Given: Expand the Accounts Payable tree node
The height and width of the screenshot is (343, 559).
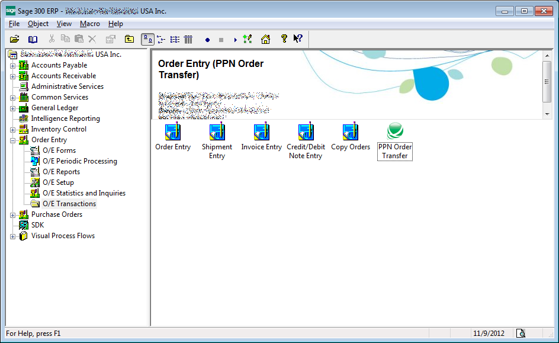Looking at the screenshot, I should pos(12,66).
